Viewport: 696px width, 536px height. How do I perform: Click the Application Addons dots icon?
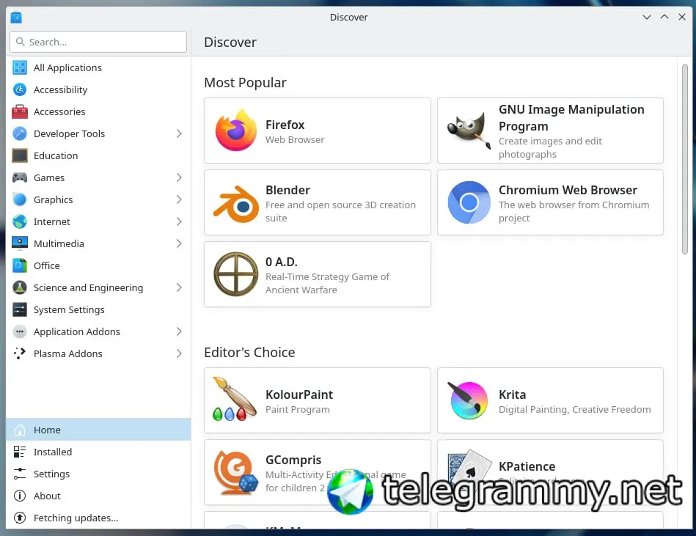pos(20,331)
